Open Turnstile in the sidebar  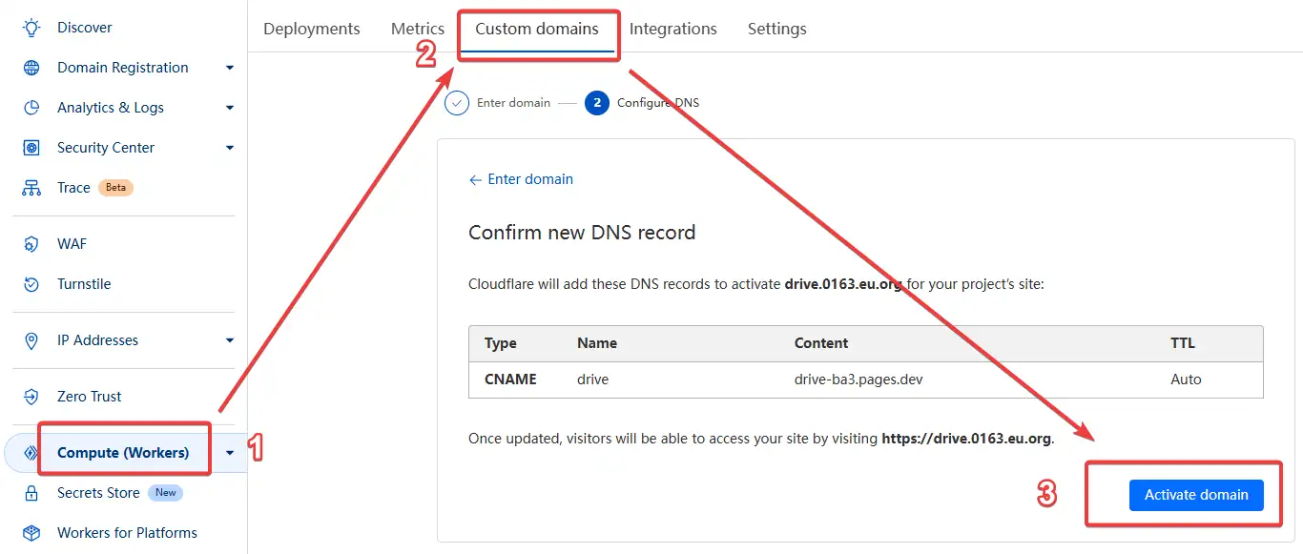(84, 284)
